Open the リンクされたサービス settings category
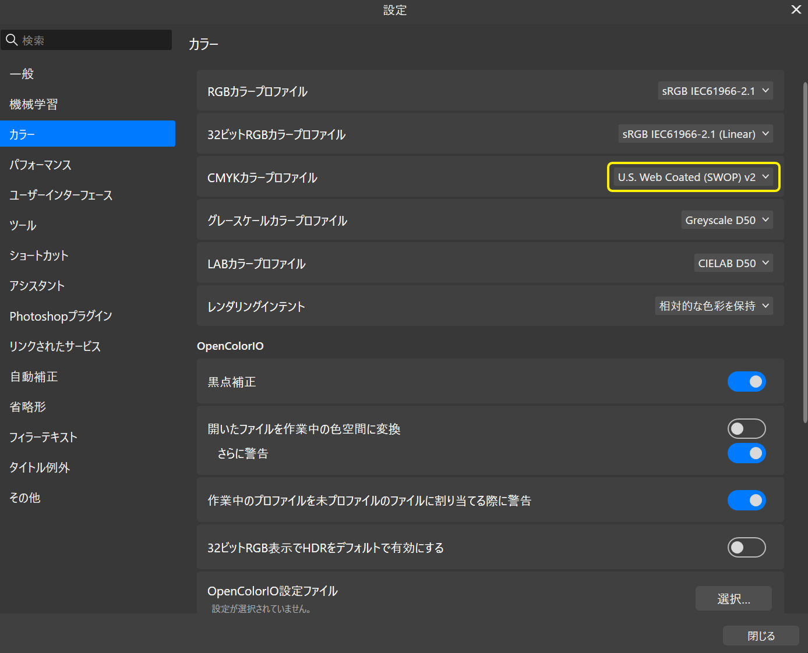The width and height of the screenshot is (808, 653). (87, 346)
